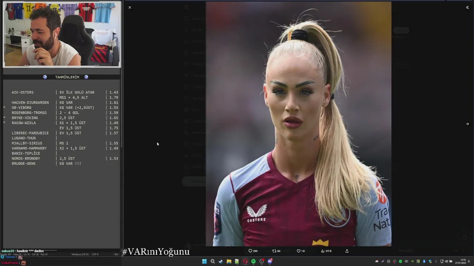The width and height of the screenshot is (474, 266).
Task: Open File Explorer from the taskbar
Action: coord(229,261)
